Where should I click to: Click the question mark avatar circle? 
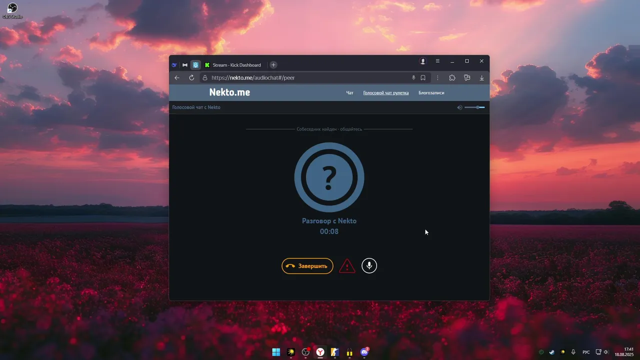[329, 177]
